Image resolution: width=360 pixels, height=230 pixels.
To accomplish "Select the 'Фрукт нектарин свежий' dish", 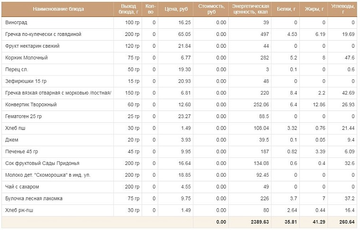I will [x=32, y=46].
